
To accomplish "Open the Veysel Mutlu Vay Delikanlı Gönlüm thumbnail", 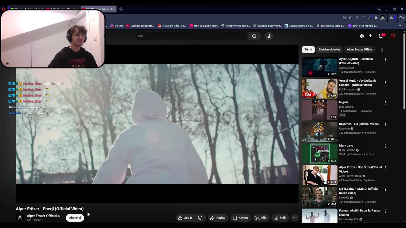I will pos(319,88).
